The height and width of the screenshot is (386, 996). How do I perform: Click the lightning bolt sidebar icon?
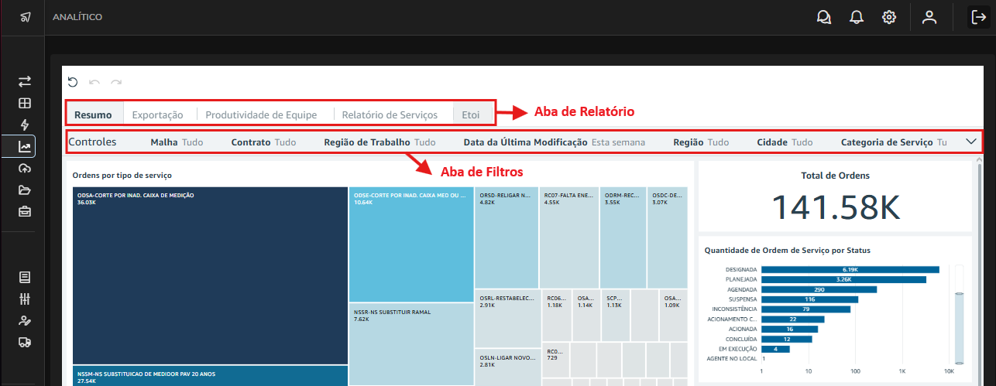tap(25, 125)
